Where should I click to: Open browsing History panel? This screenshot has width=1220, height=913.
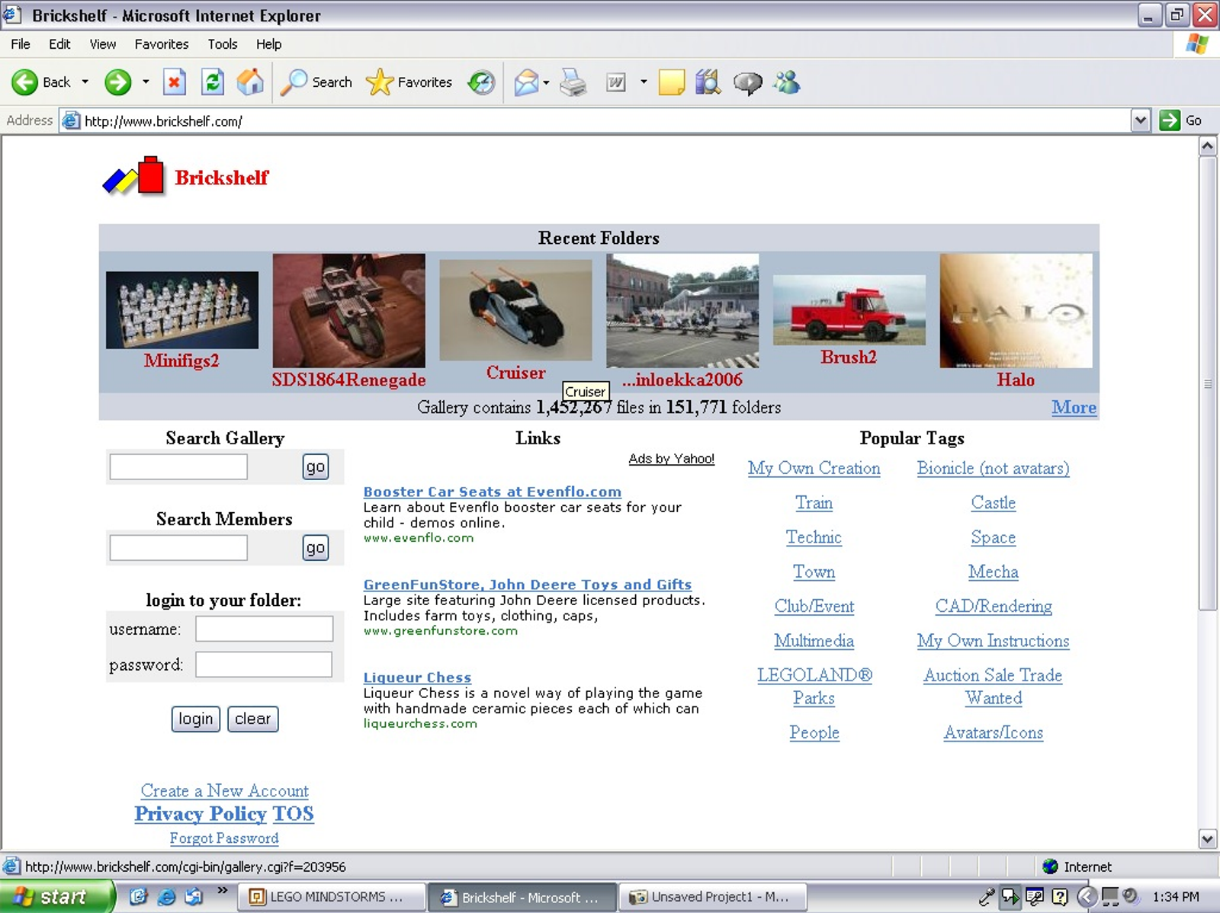[480, 82]
